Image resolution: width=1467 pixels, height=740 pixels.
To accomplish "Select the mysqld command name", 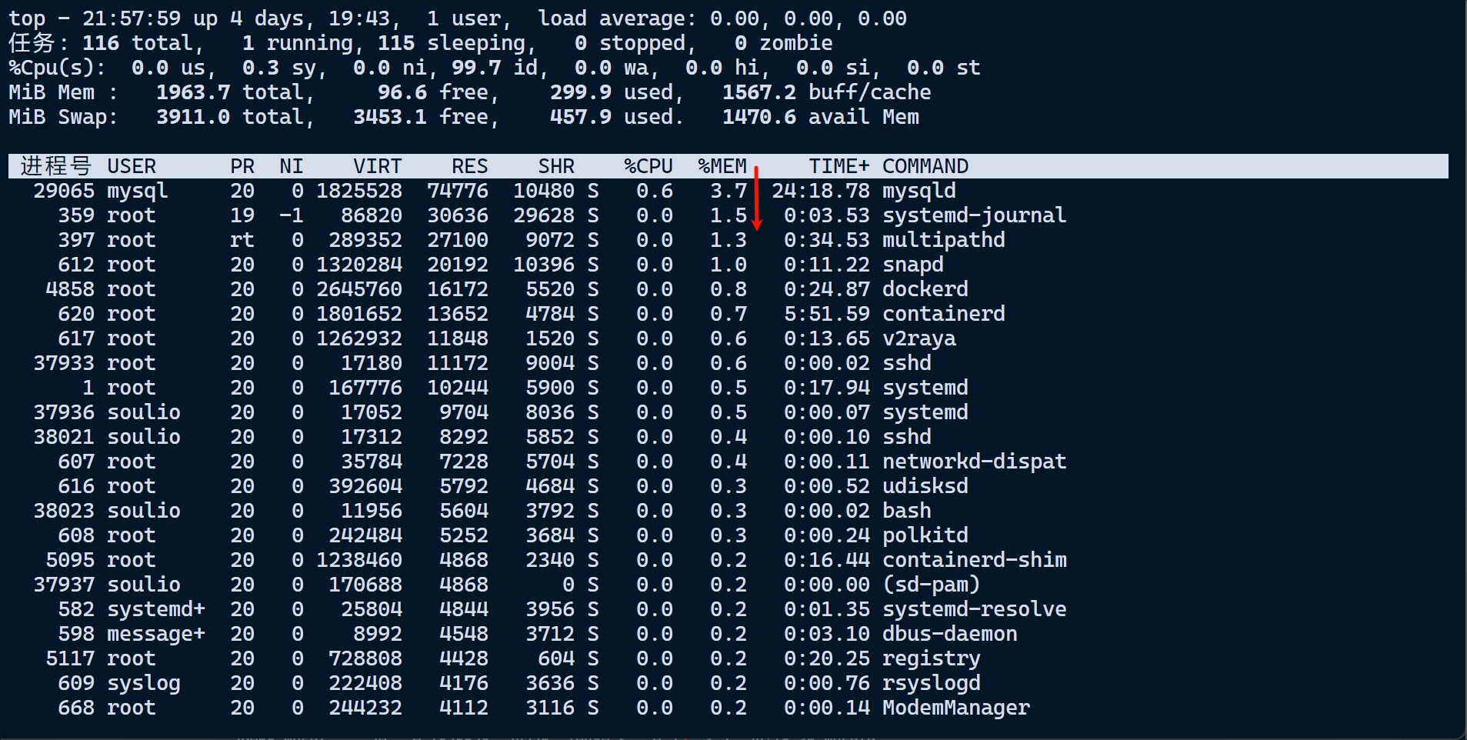I will coord(919,191).
